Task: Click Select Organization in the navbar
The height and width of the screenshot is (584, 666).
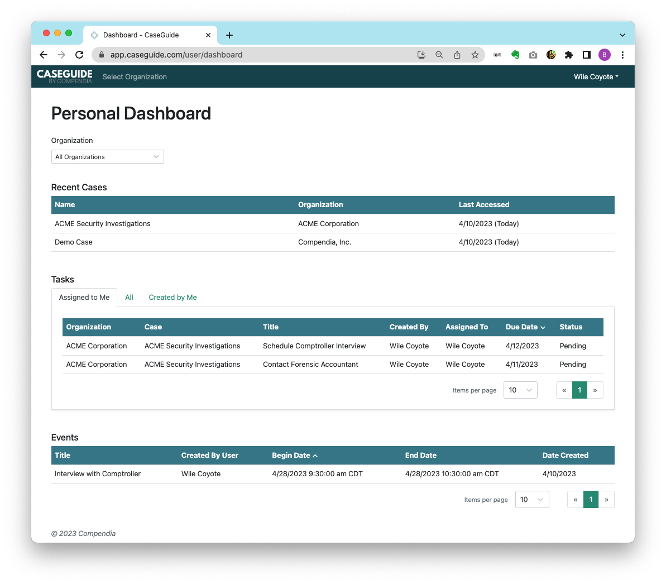Action: (x=135, y=76)
